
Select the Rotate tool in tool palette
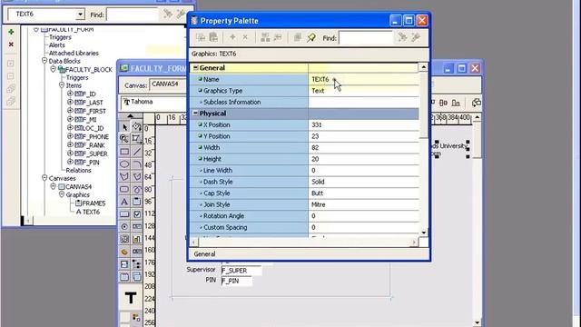(x=137, y=127)
